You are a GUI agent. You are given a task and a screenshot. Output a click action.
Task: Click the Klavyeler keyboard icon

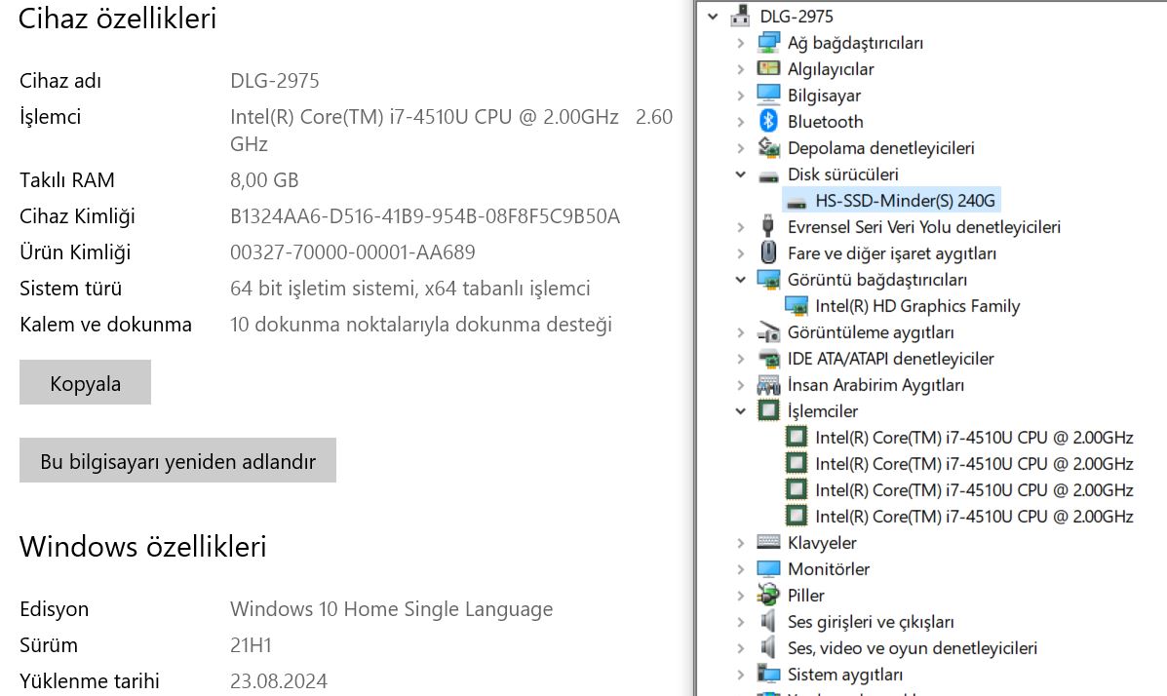[768, 542]
